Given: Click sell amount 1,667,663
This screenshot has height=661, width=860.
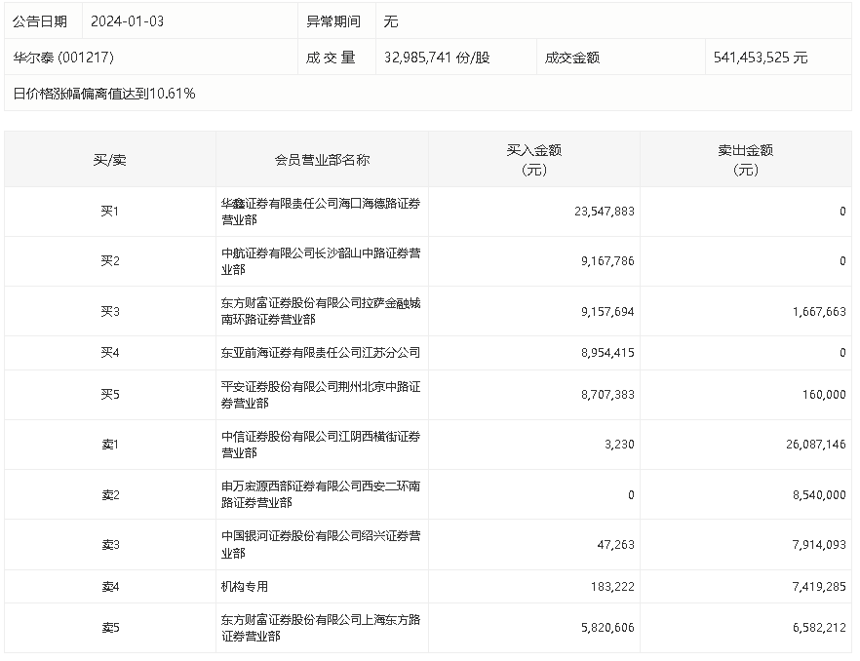Looking at the screenshot, I should 819,312.
